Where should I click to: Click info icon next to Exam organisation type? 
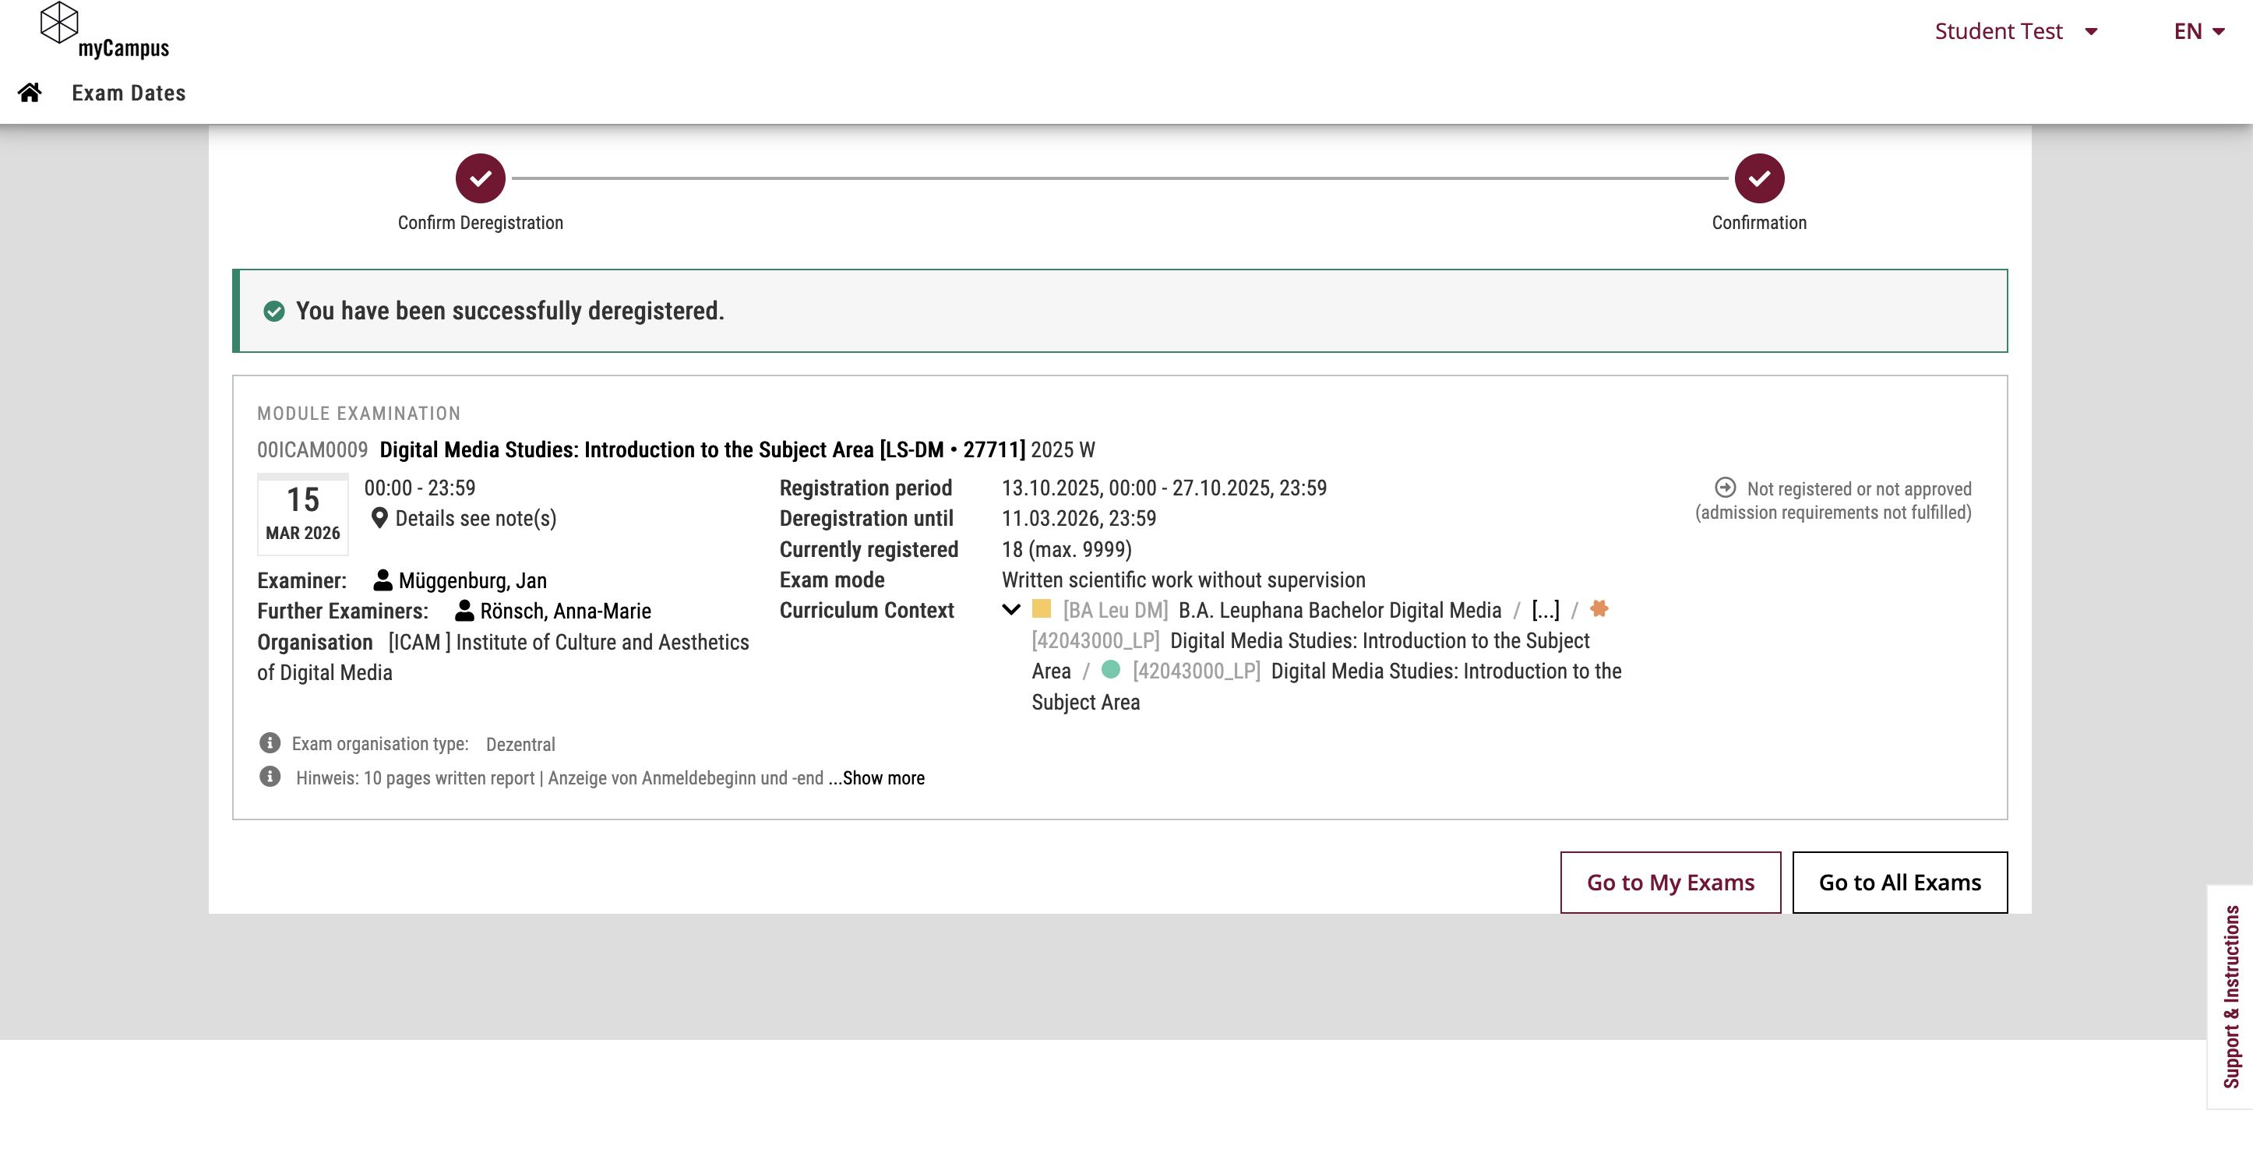(270, 743)
